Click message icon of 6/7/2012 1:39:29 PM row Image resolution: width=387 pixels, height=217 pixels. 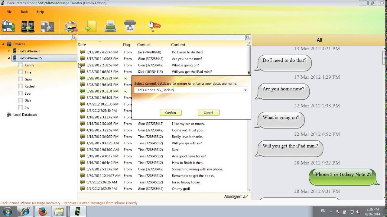pyautogui.click(x=82, y=189)
